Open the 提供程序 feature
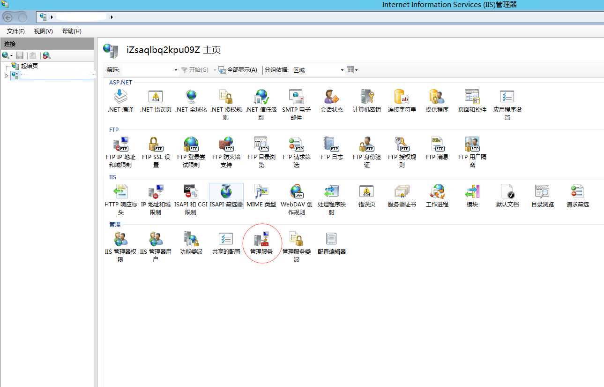This screenshot has width=604, height=387. click(437, 101)
